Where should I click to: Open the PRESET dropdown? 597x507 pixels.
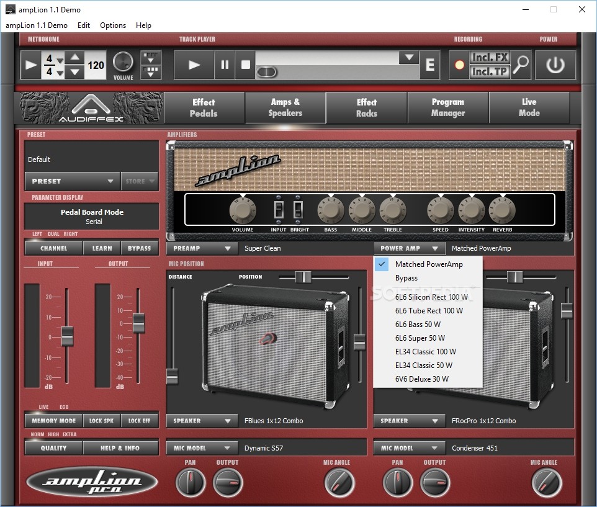click(x=73, y=181)
